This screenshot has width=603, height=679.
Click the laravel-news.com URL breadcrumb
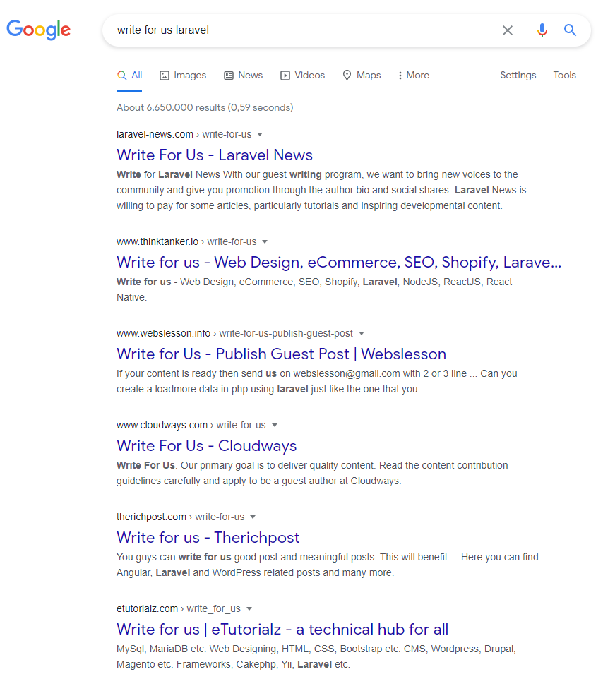pos(184,135)
